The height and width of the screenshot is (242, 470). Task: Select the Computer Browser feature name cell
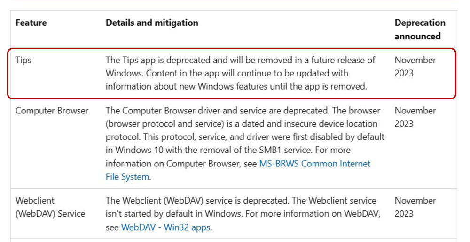(52, 111)
